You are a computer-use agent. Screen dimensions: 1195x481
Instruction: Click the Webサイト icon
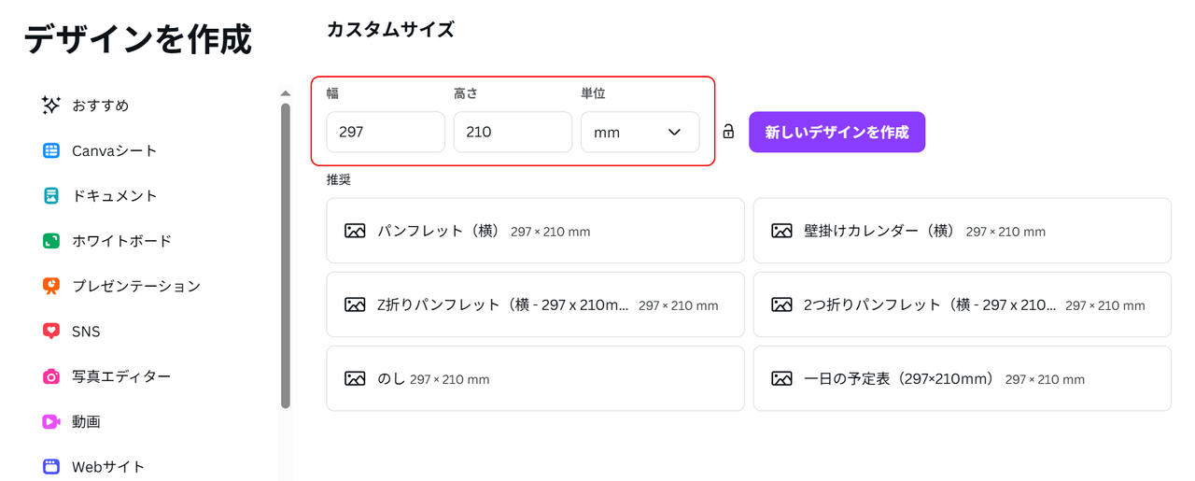coord(51,466)
